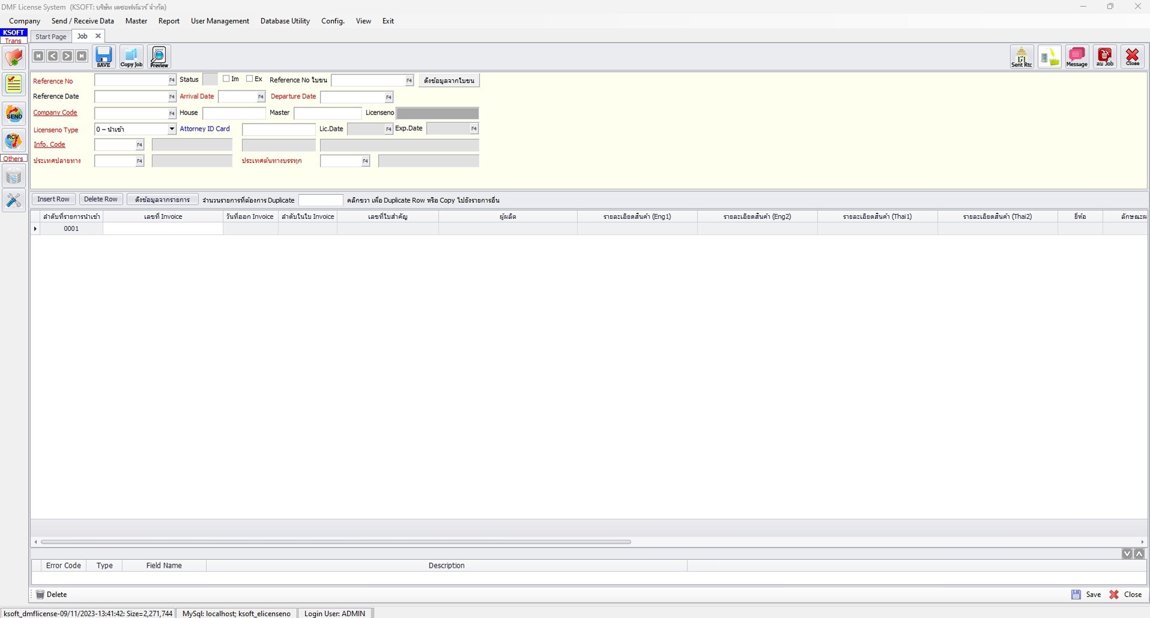This screenshot has height=618, width=1150.
Task: Open the Licenseno Type dropdown
Action: 171,129
